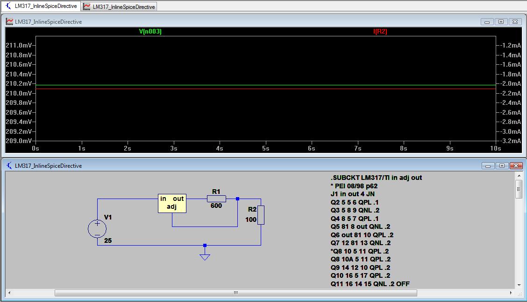Screen dimensions: 527x302
Task: Click the schematic vertical scrollbar down arrow
Action: 519,285
